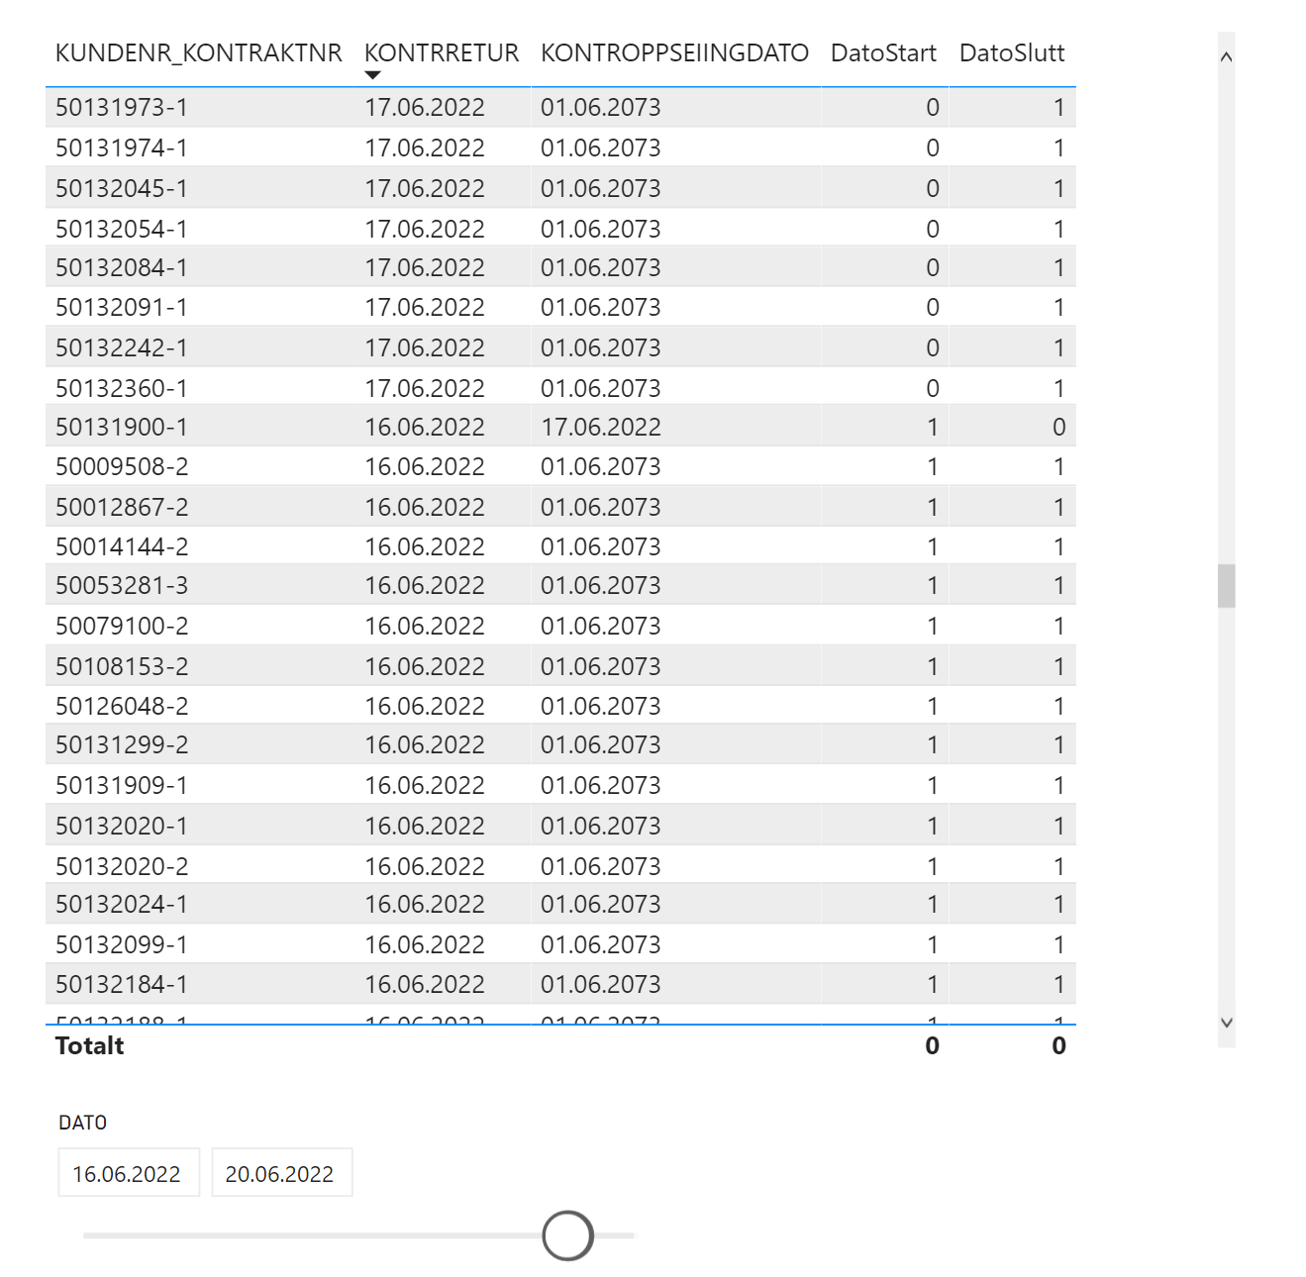Screen dimensions: 1306x1277
Task: Select contract row 50014144-2
Action: [560, 546]
